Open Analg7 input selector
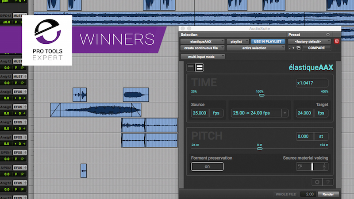 click(6, 122)
